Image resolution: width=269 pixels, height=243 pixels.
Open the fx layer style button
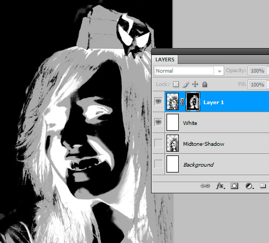220,186
